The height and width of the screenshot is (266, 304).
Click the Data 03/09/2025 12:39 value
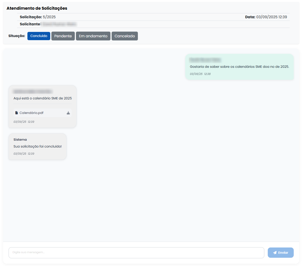(x=271, y=17)
